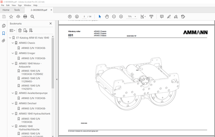Toggle scrolling read mode icon
215x137 pixels.
point(151,17)
